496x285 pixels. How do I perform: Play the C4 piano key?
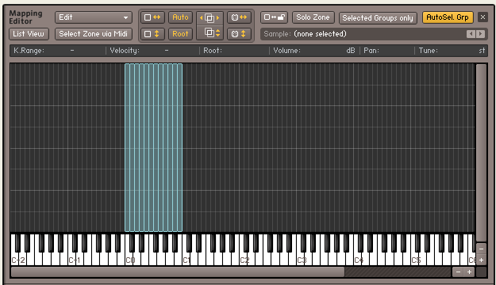(x=358, y=259)
